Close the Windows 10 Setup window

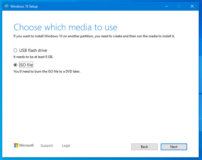coord(192,6)
